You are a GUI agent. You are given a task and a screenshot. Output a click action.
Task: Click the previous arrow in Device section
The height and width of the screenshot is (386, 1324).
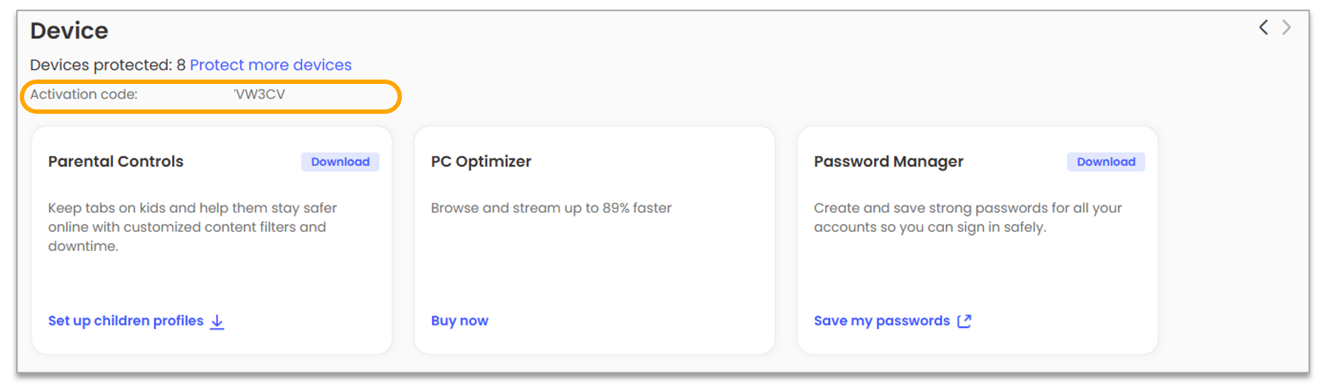coord(1263,28)
